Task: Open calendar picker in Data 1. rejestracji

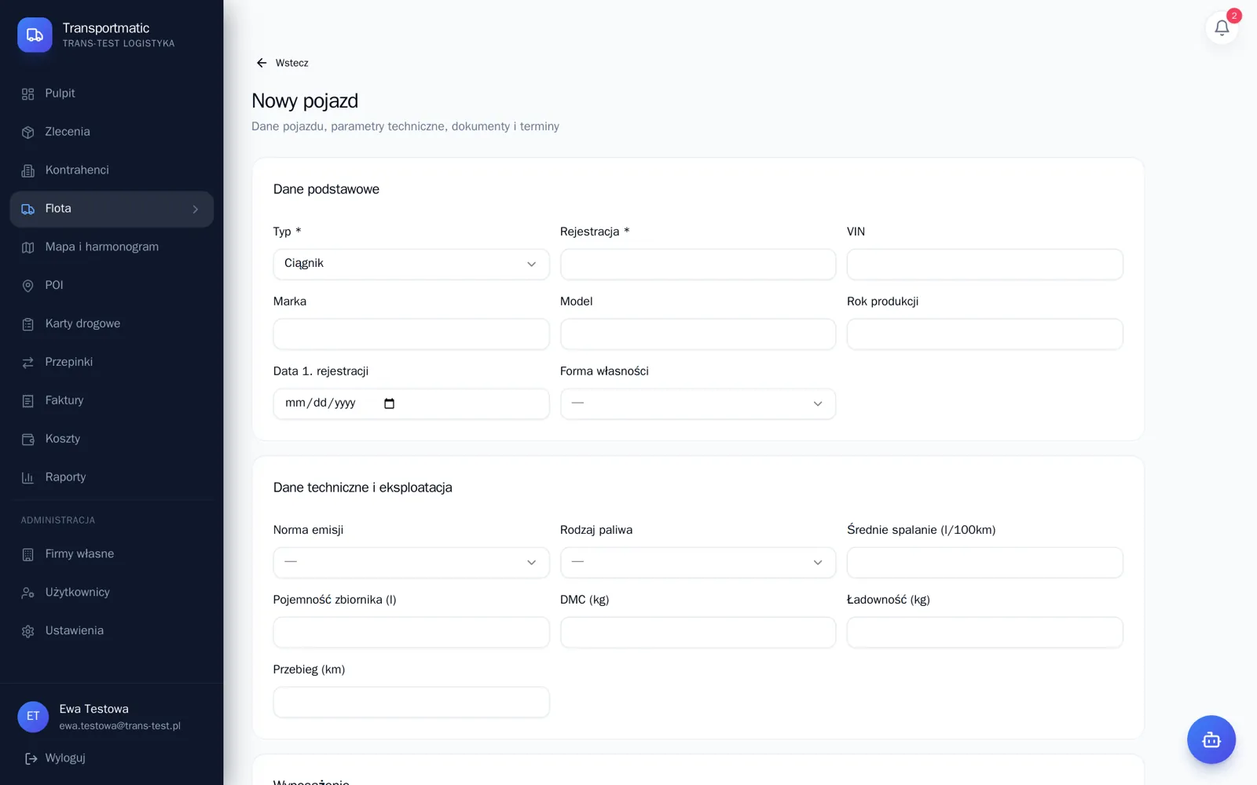Action: coord(389,403)
